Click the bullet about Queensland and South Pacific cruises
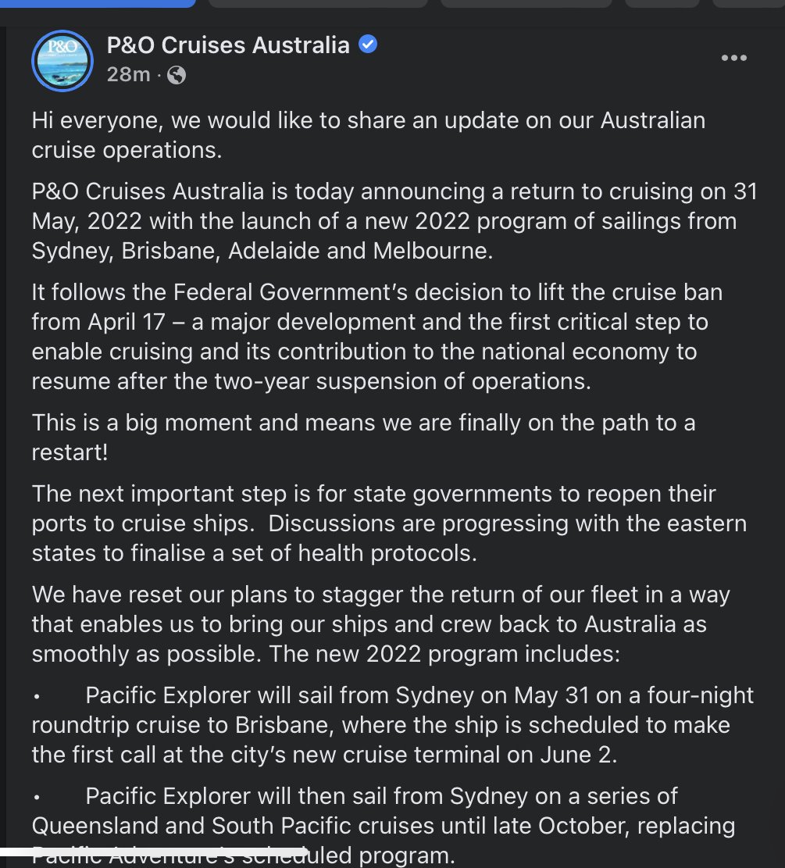The width and height of the screenshot is (785, 868). 383,825
